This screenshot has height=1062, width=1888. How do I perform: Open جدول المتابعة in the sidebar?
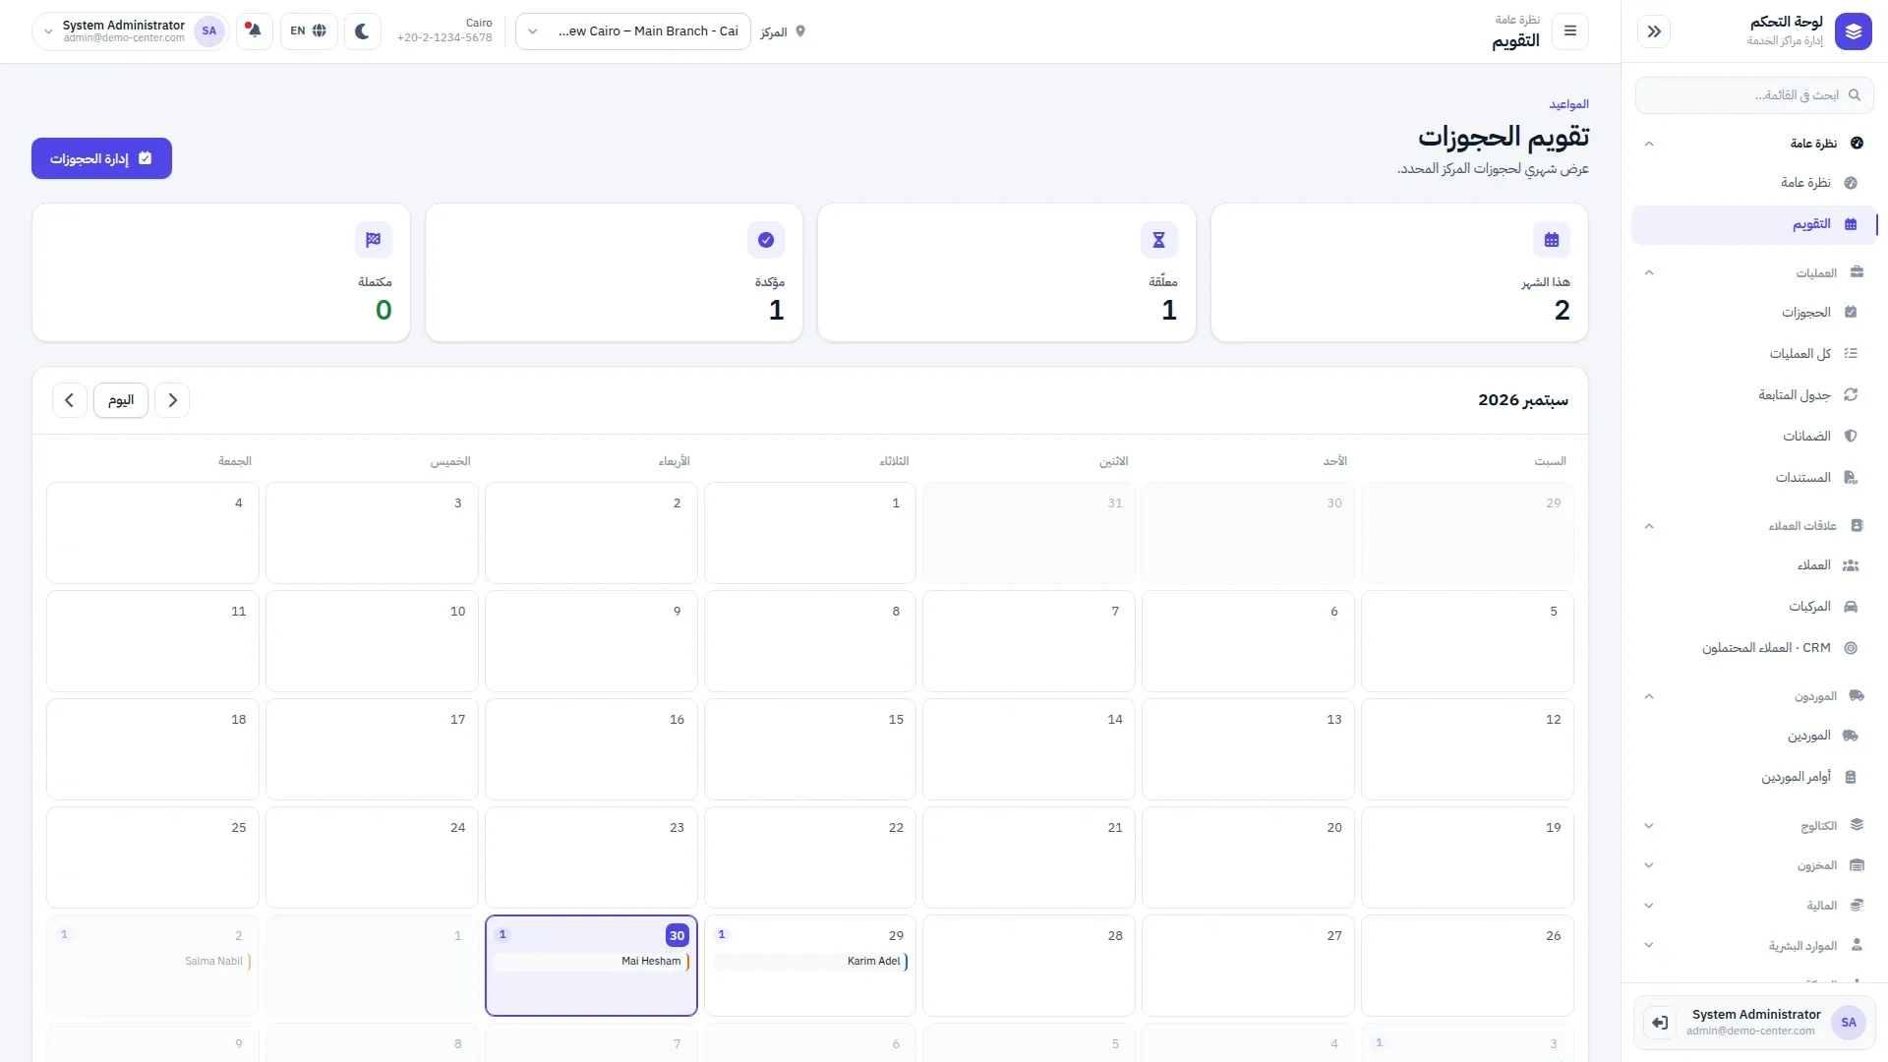(1754, 395)
